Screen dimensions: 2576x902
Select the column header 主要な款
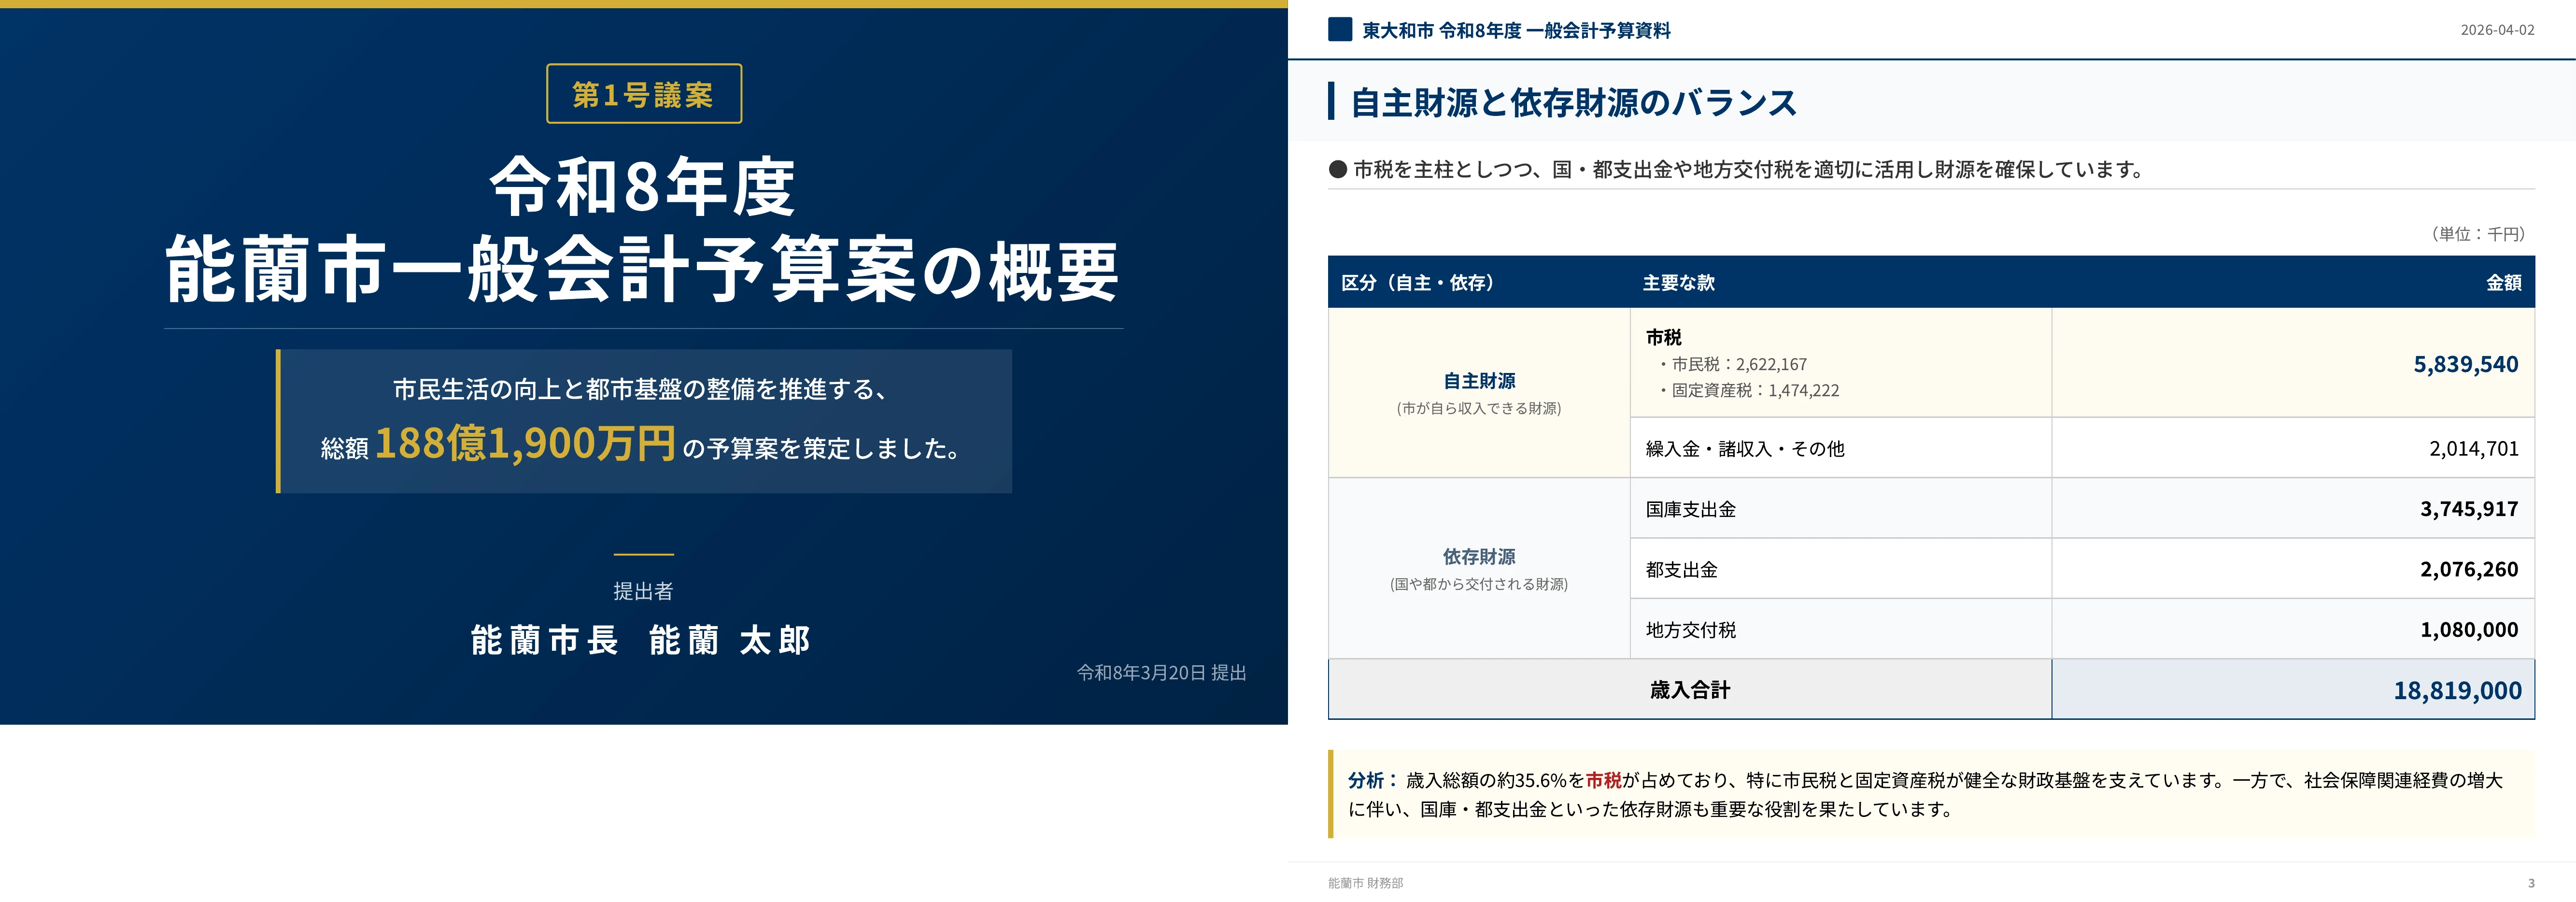tap(1678, 283)
